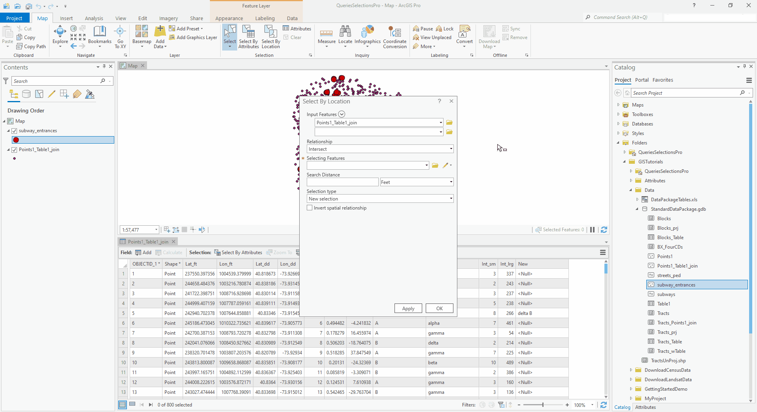Open the Selection type dropdown
This screenshot has height=412, width=757.
[451, 199]
